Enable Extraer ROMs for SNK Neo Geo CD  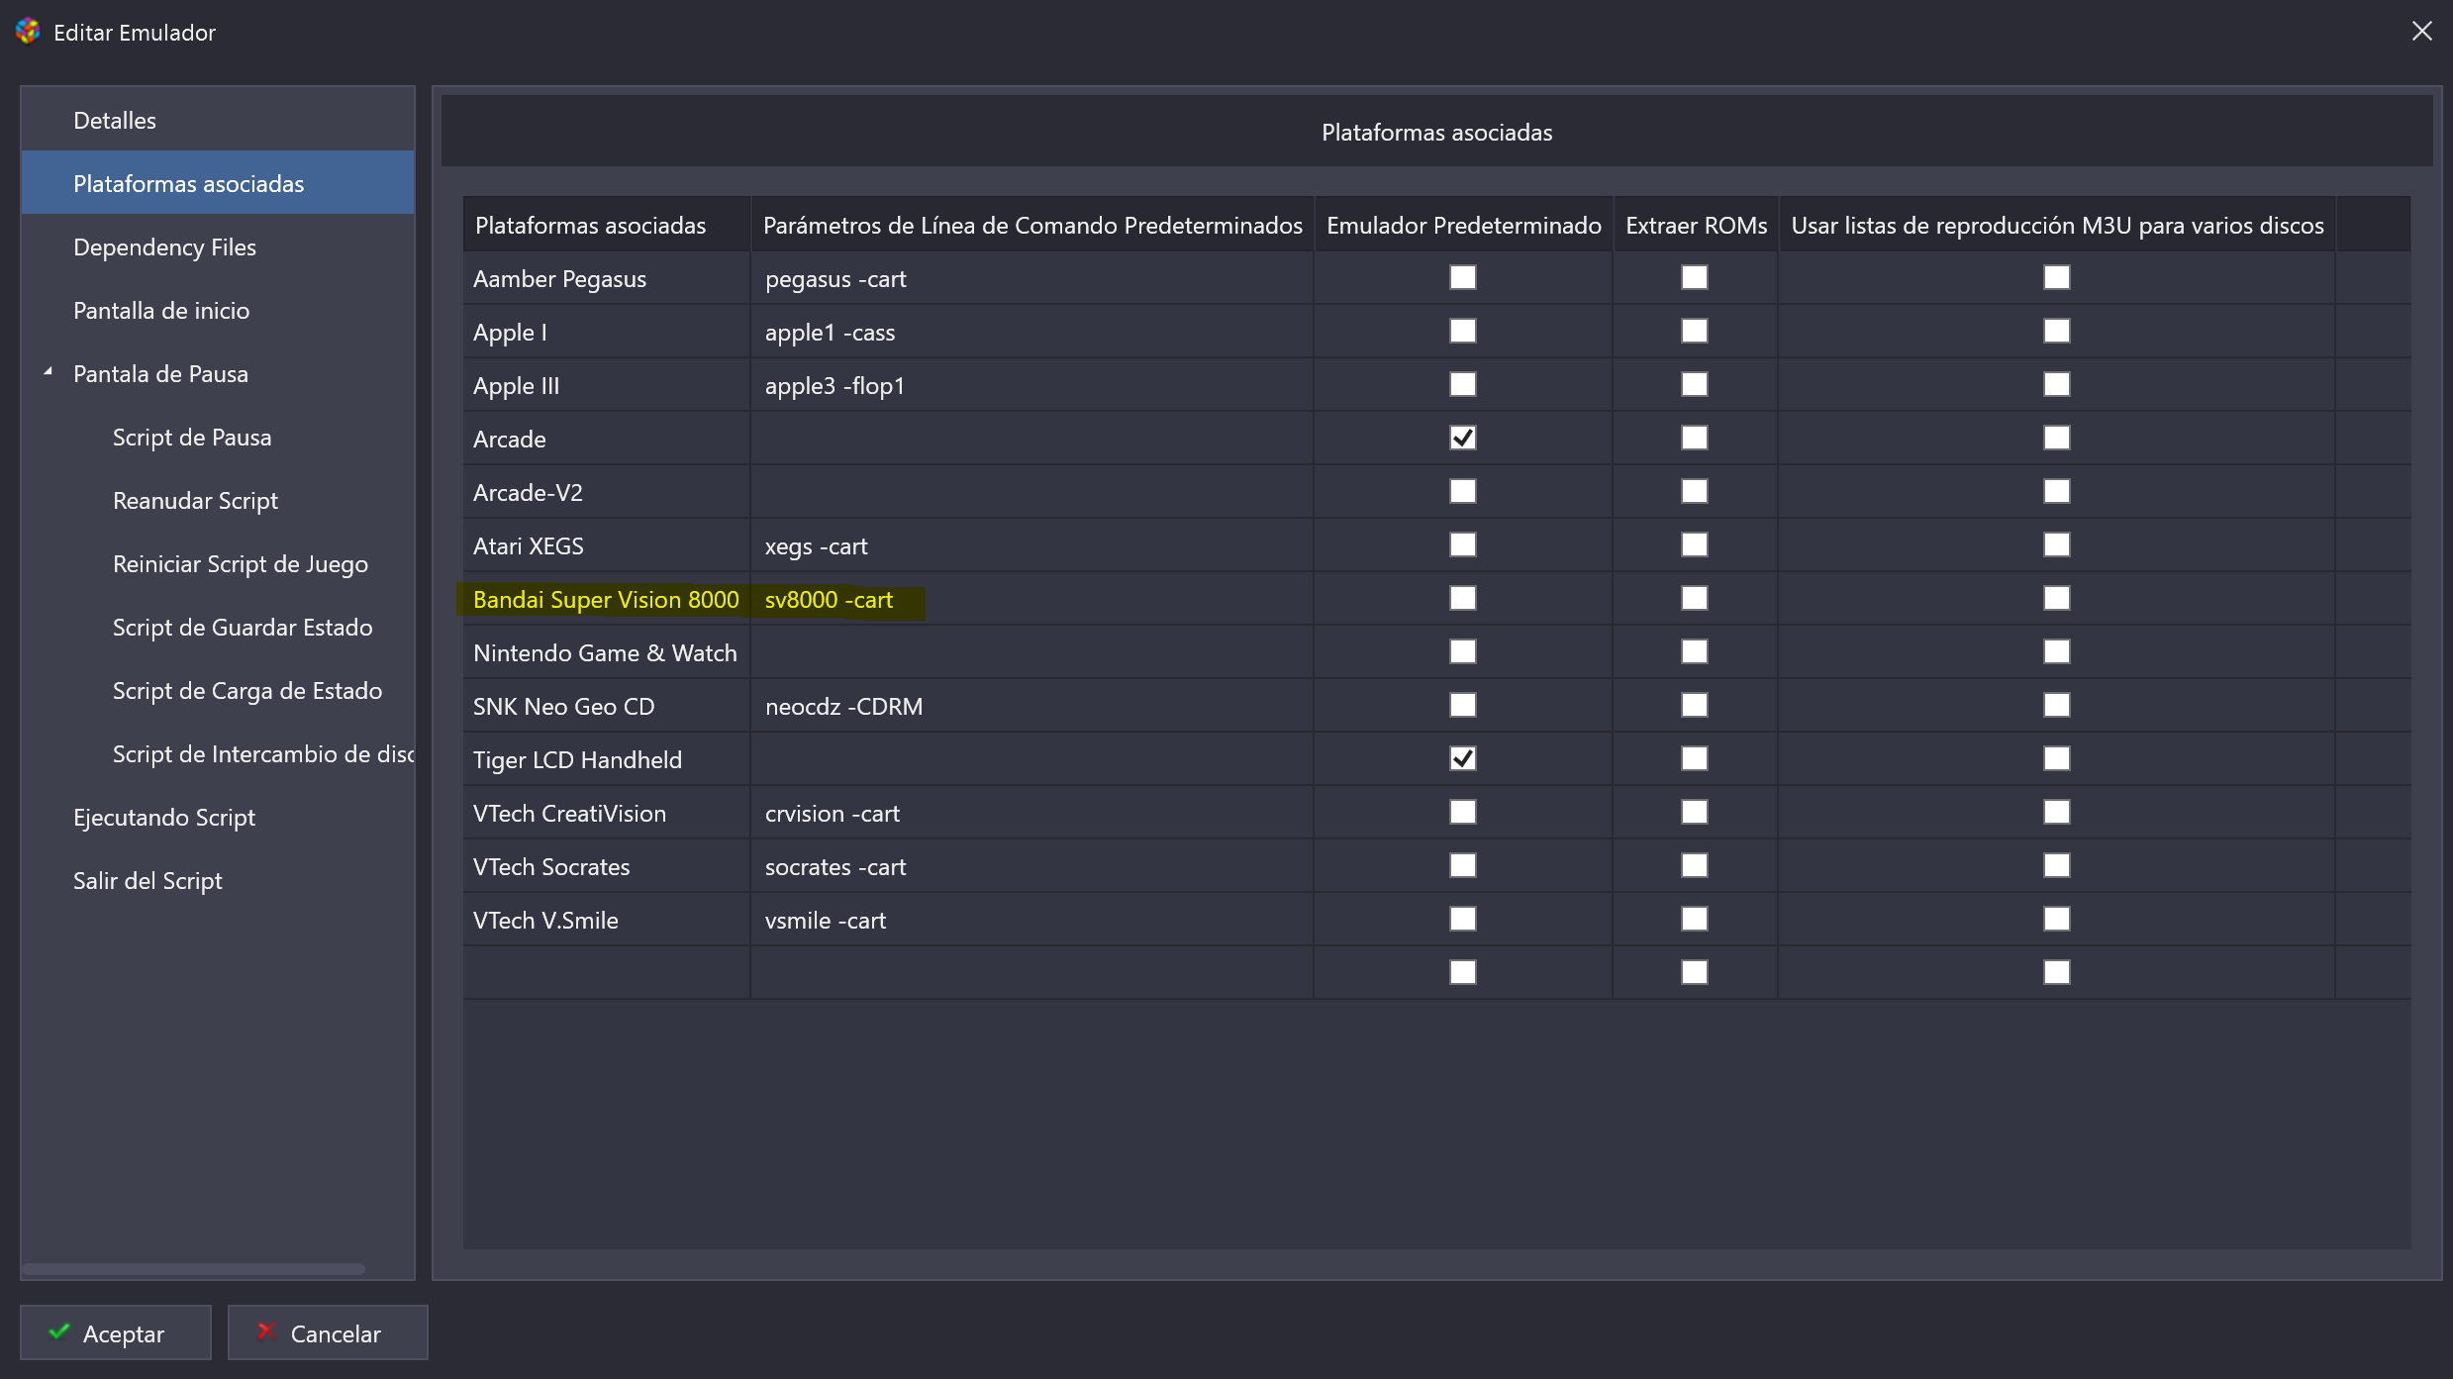[1694, 705]
